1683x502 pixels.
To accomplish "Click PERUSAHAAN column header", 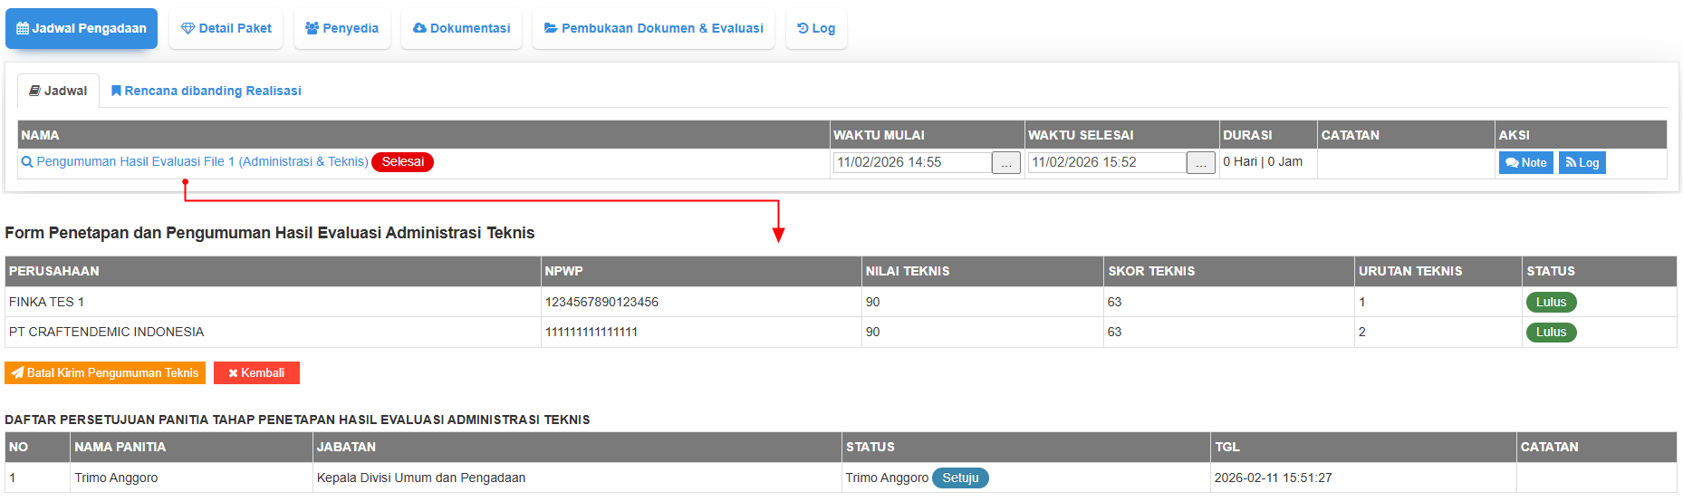I will click(273, 271).
